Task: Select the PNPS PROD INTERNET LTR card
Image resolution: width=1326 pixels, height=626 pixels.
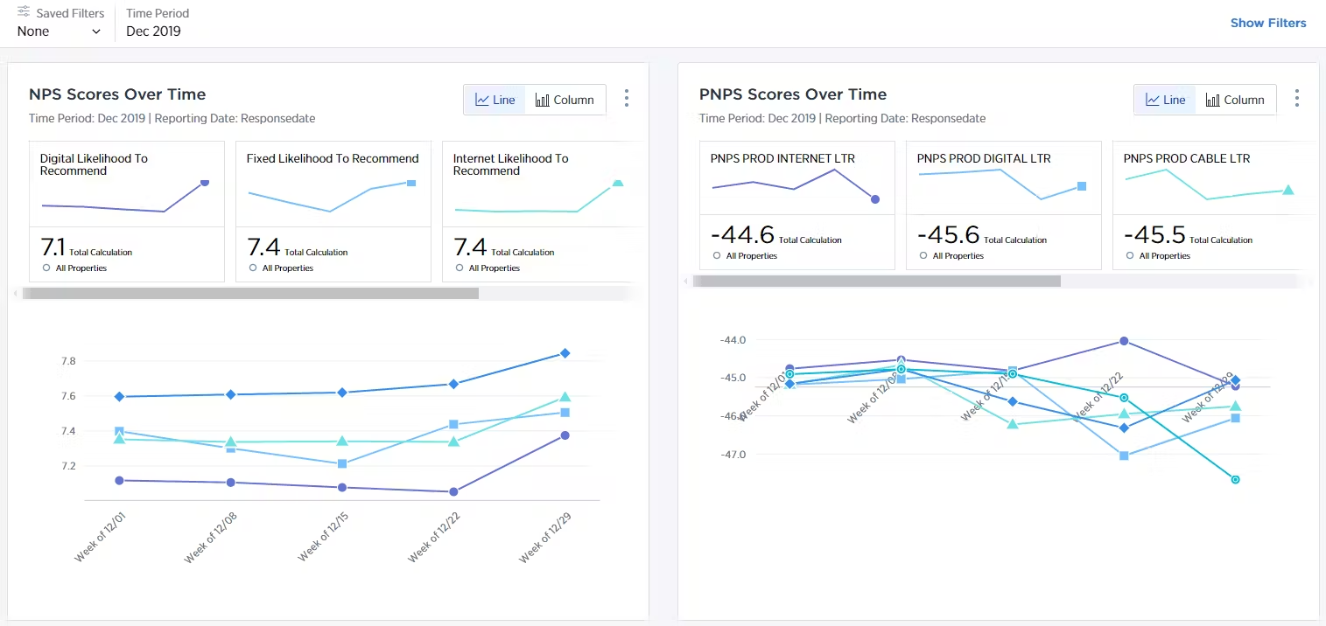Action: pos(796,205)
